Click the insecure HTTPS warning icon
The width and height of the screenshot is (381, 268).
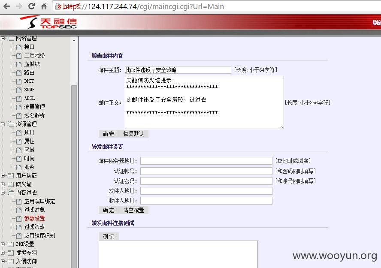pos(58,6)
